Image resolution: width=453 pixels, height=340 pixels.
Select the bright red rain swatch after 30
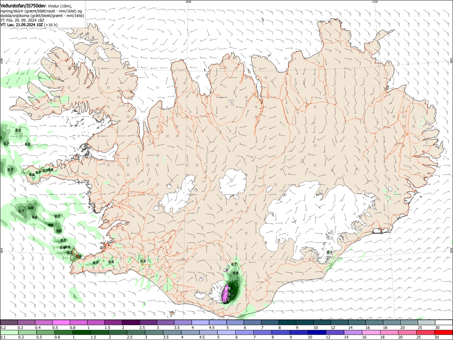pyautogui.click(x=444, y=332)
